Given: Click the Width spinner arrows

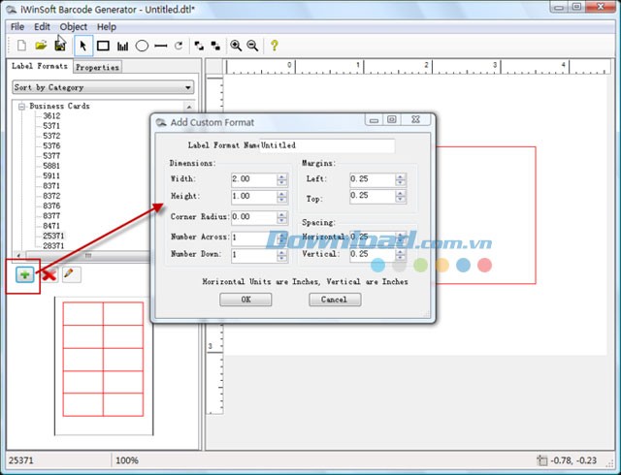Looking at the screenshot, I should coord(282,179).
